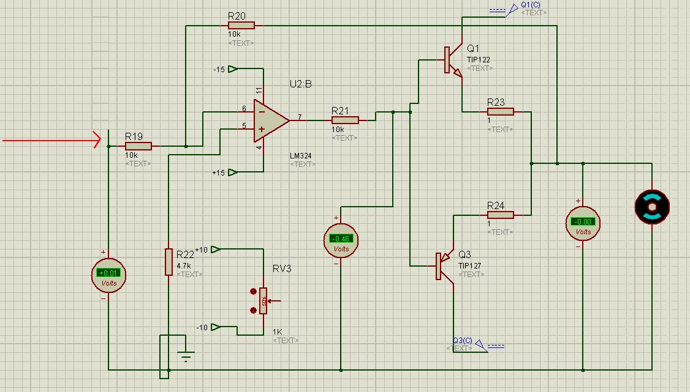Decrease RV3 with lower red dot
This screenshot has width=690, height=392.
point(253,310)
